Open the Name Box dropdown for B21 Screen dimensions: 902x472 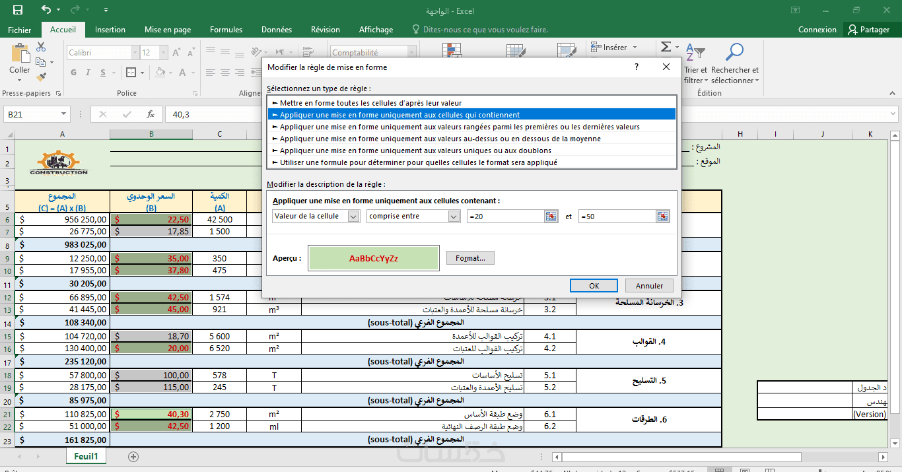pos(63,114)
